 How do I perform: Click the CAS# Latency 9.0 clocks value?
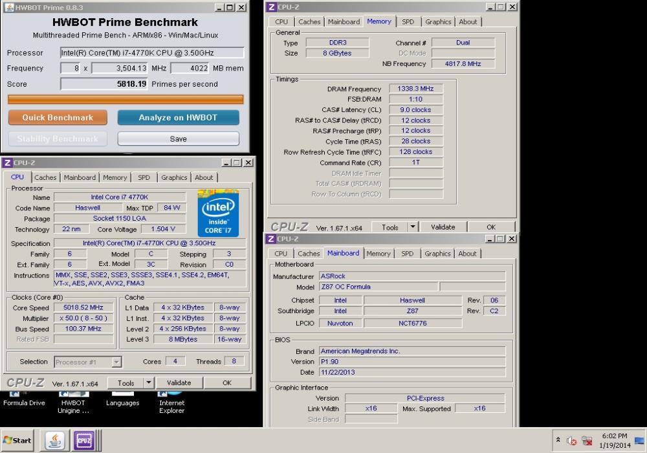(x=415, y=110)
